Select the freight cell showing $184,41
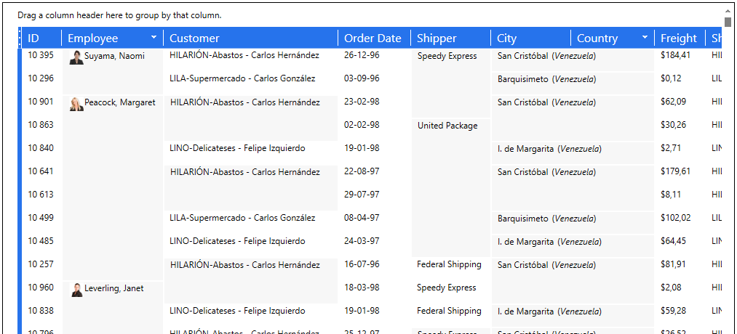 [x=676, y=55]
